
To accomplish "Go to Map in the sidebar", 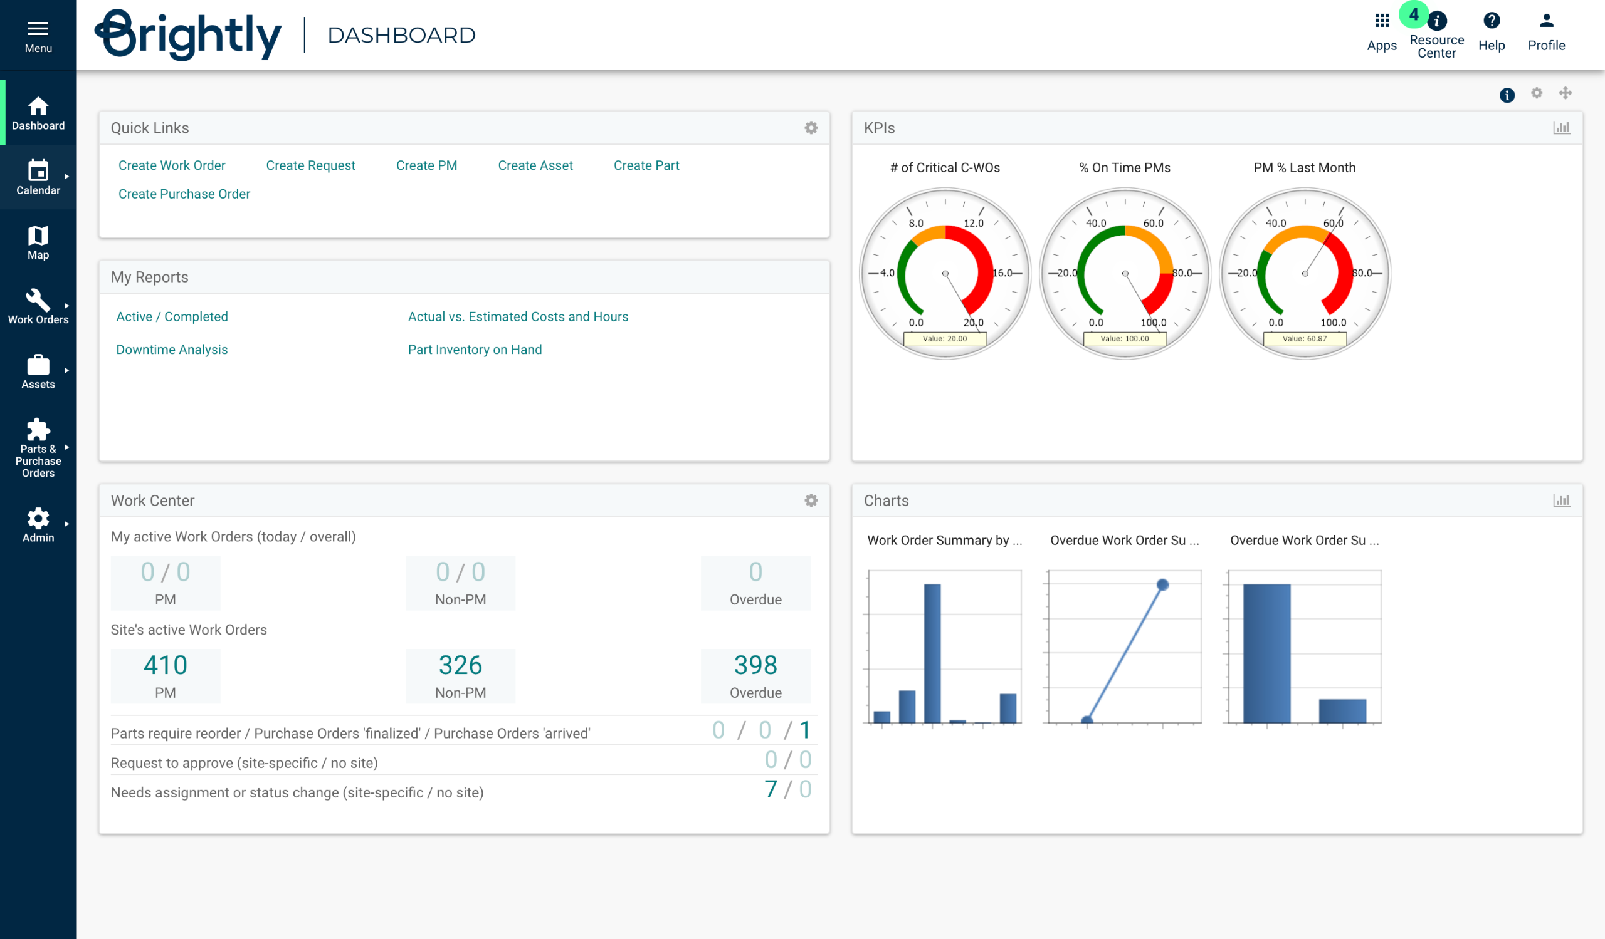I will 38,242.
